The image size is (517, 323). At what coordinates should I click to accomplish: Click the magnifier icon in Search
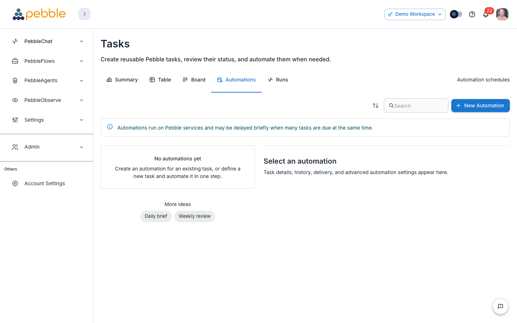[391, 106]
